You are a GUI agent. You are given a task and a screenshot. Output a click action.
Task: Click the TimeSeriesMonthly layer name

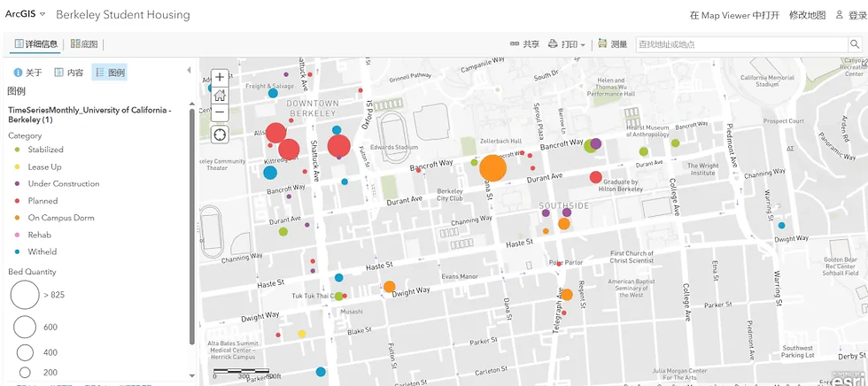coord(89,114)
